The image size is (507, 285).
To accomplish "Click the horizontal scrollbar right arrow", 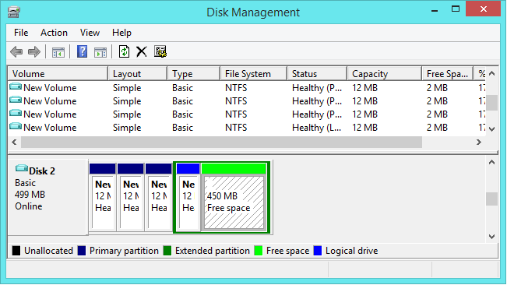I will (x=479, y=142).
